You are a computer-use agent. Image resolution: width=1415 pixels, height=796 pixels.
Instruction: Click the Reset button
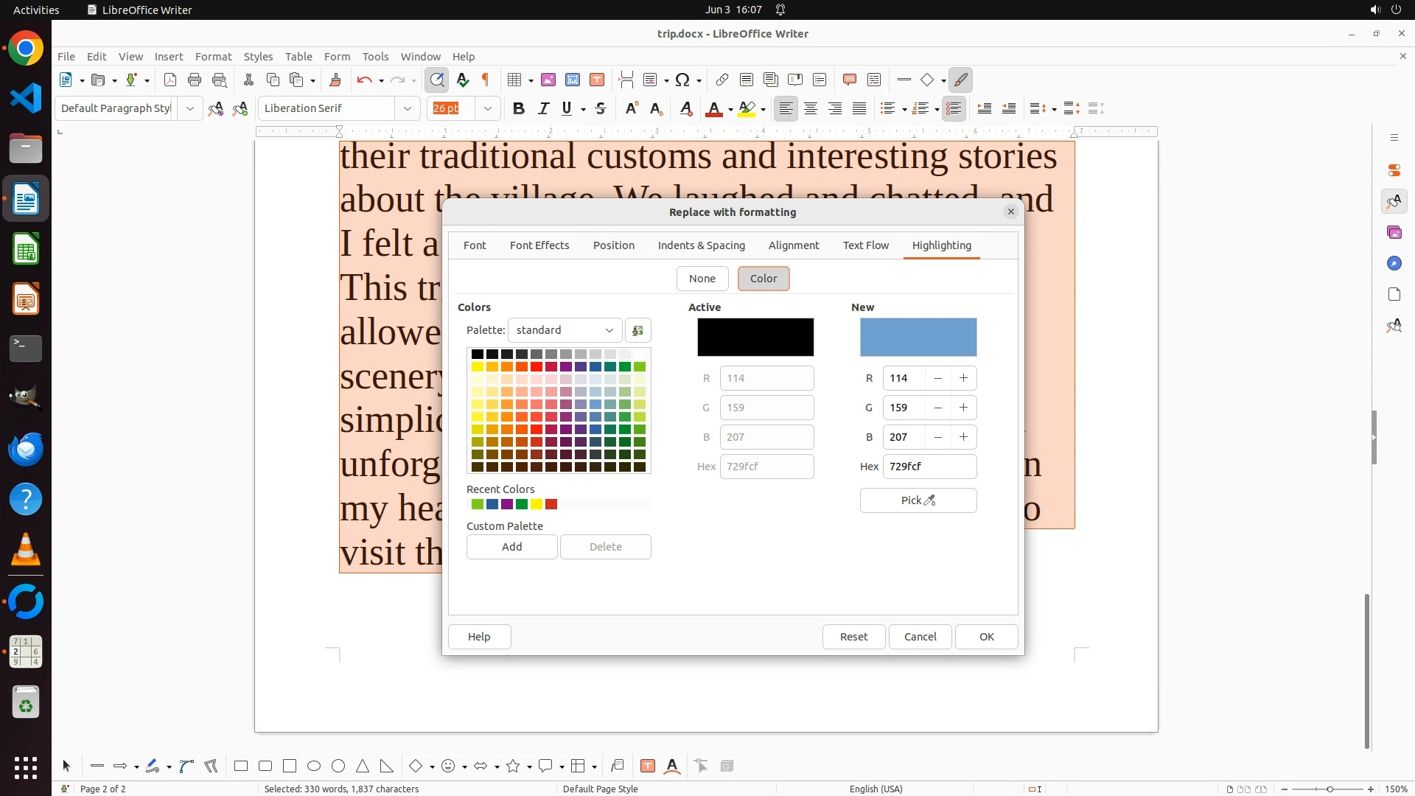[x=853, y=637]
